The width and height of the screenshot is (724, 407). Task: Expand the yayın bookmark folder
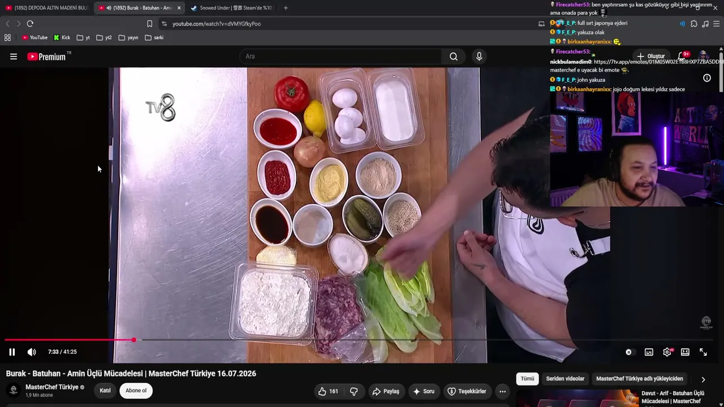coord(128,38)
